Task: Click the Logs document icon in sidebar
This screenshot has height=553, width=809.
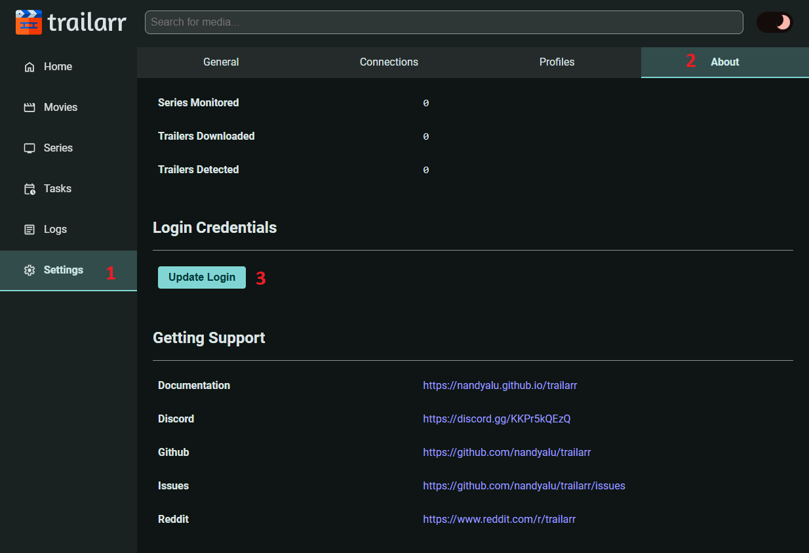Action: click(30, 230)
